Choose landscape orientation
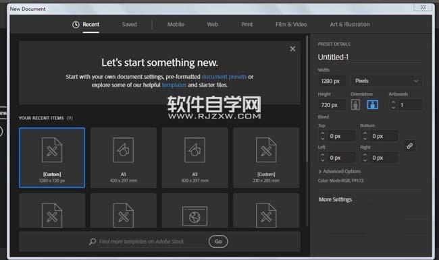This screenshot has height=260, width=439. (x=373, y=104)
